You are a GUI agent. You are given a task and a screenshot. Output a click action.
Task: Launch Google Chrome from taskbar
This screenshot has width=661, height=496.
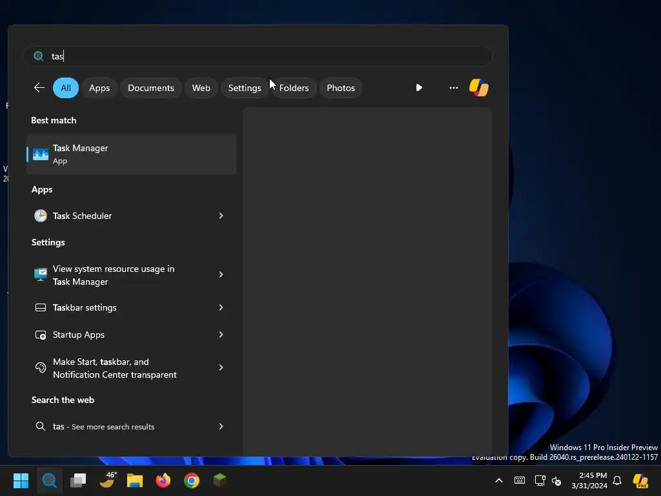pyautogui.click(x=191, y=480)
